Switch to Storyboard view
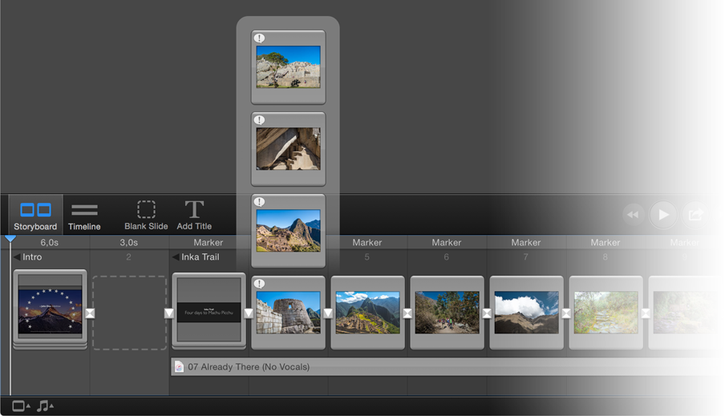Screen dimensions: 725x416 (35, 215)
